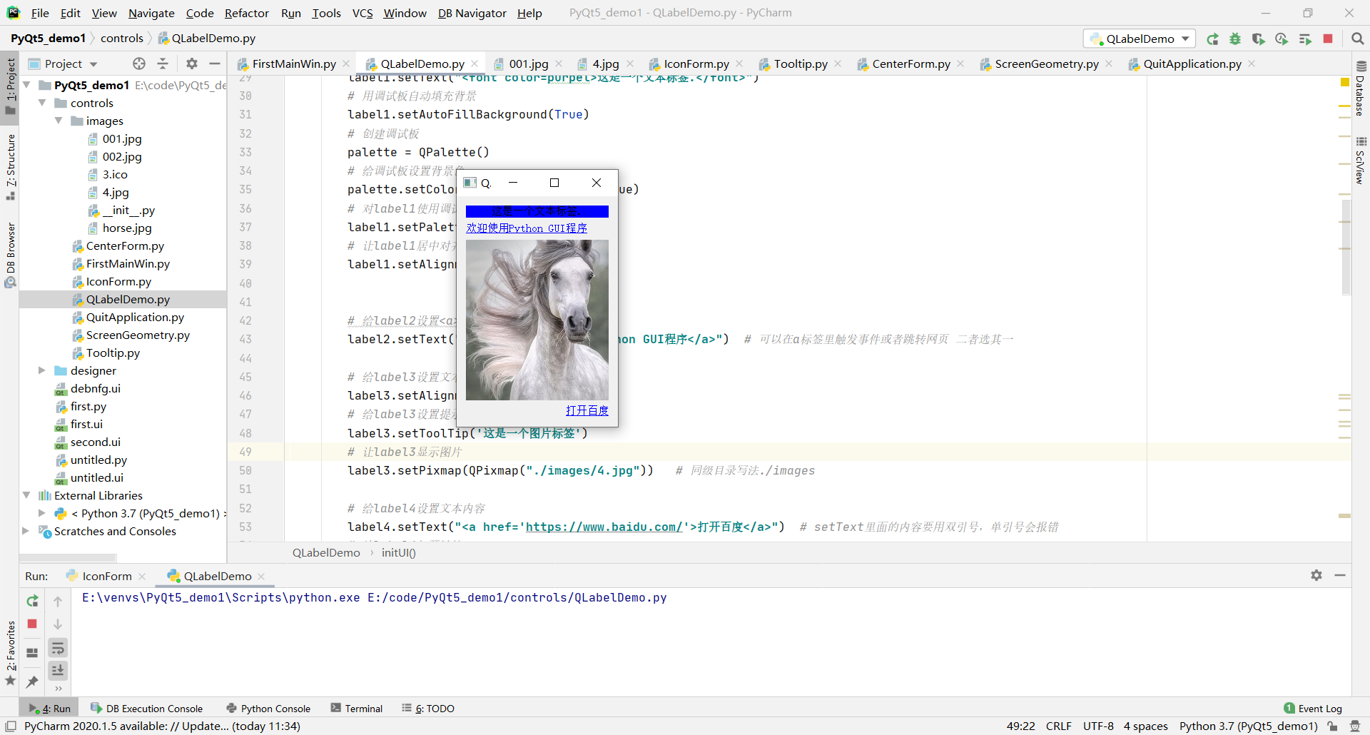
Task: Switch to FirstMainWin.py editor tab
Action: [293, 64]
